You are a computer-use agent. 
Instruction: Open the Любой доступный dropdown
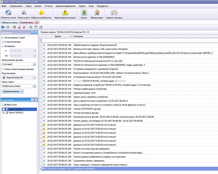tap(34, 86)
